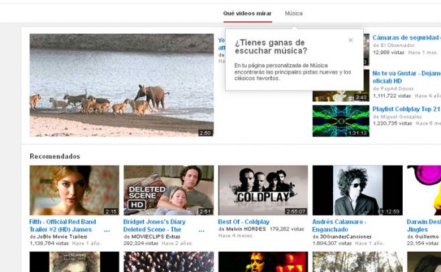Click the ¿Tienes ganas de escuchar música? heading
This screenshot has width=441, height=272.
click(271, 47)
